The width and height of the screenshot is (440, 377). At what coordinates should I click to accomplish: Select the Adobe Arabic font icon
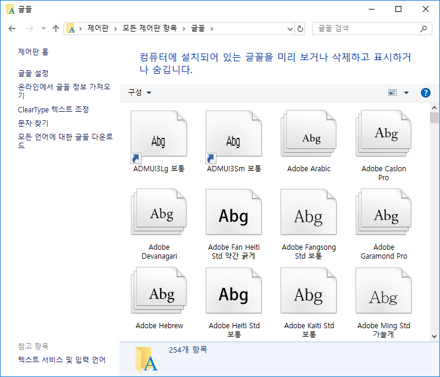pos(309,134)
